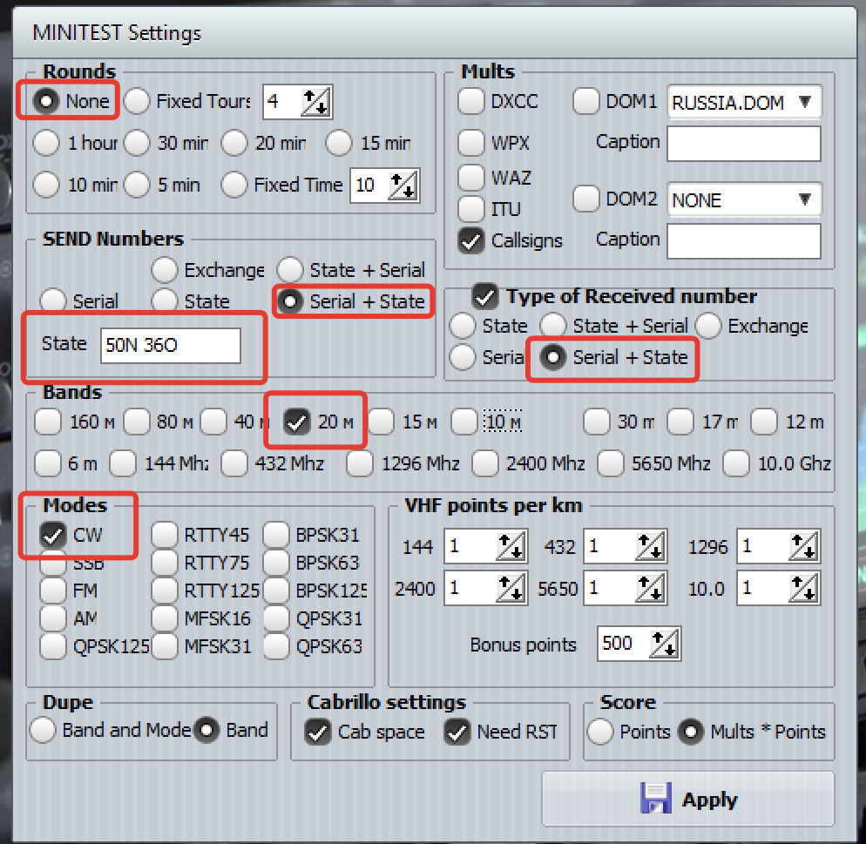Uncheck the 20 m band checkbox
Screen dimensions: 866x844
pos(296,422)
